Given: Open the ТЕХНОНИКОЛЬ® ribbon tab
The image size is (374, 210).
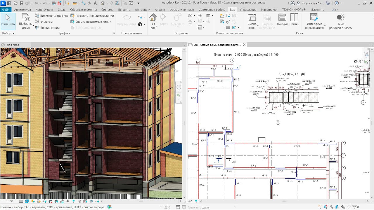Looking at the screenshot, I should click(294, 10).
